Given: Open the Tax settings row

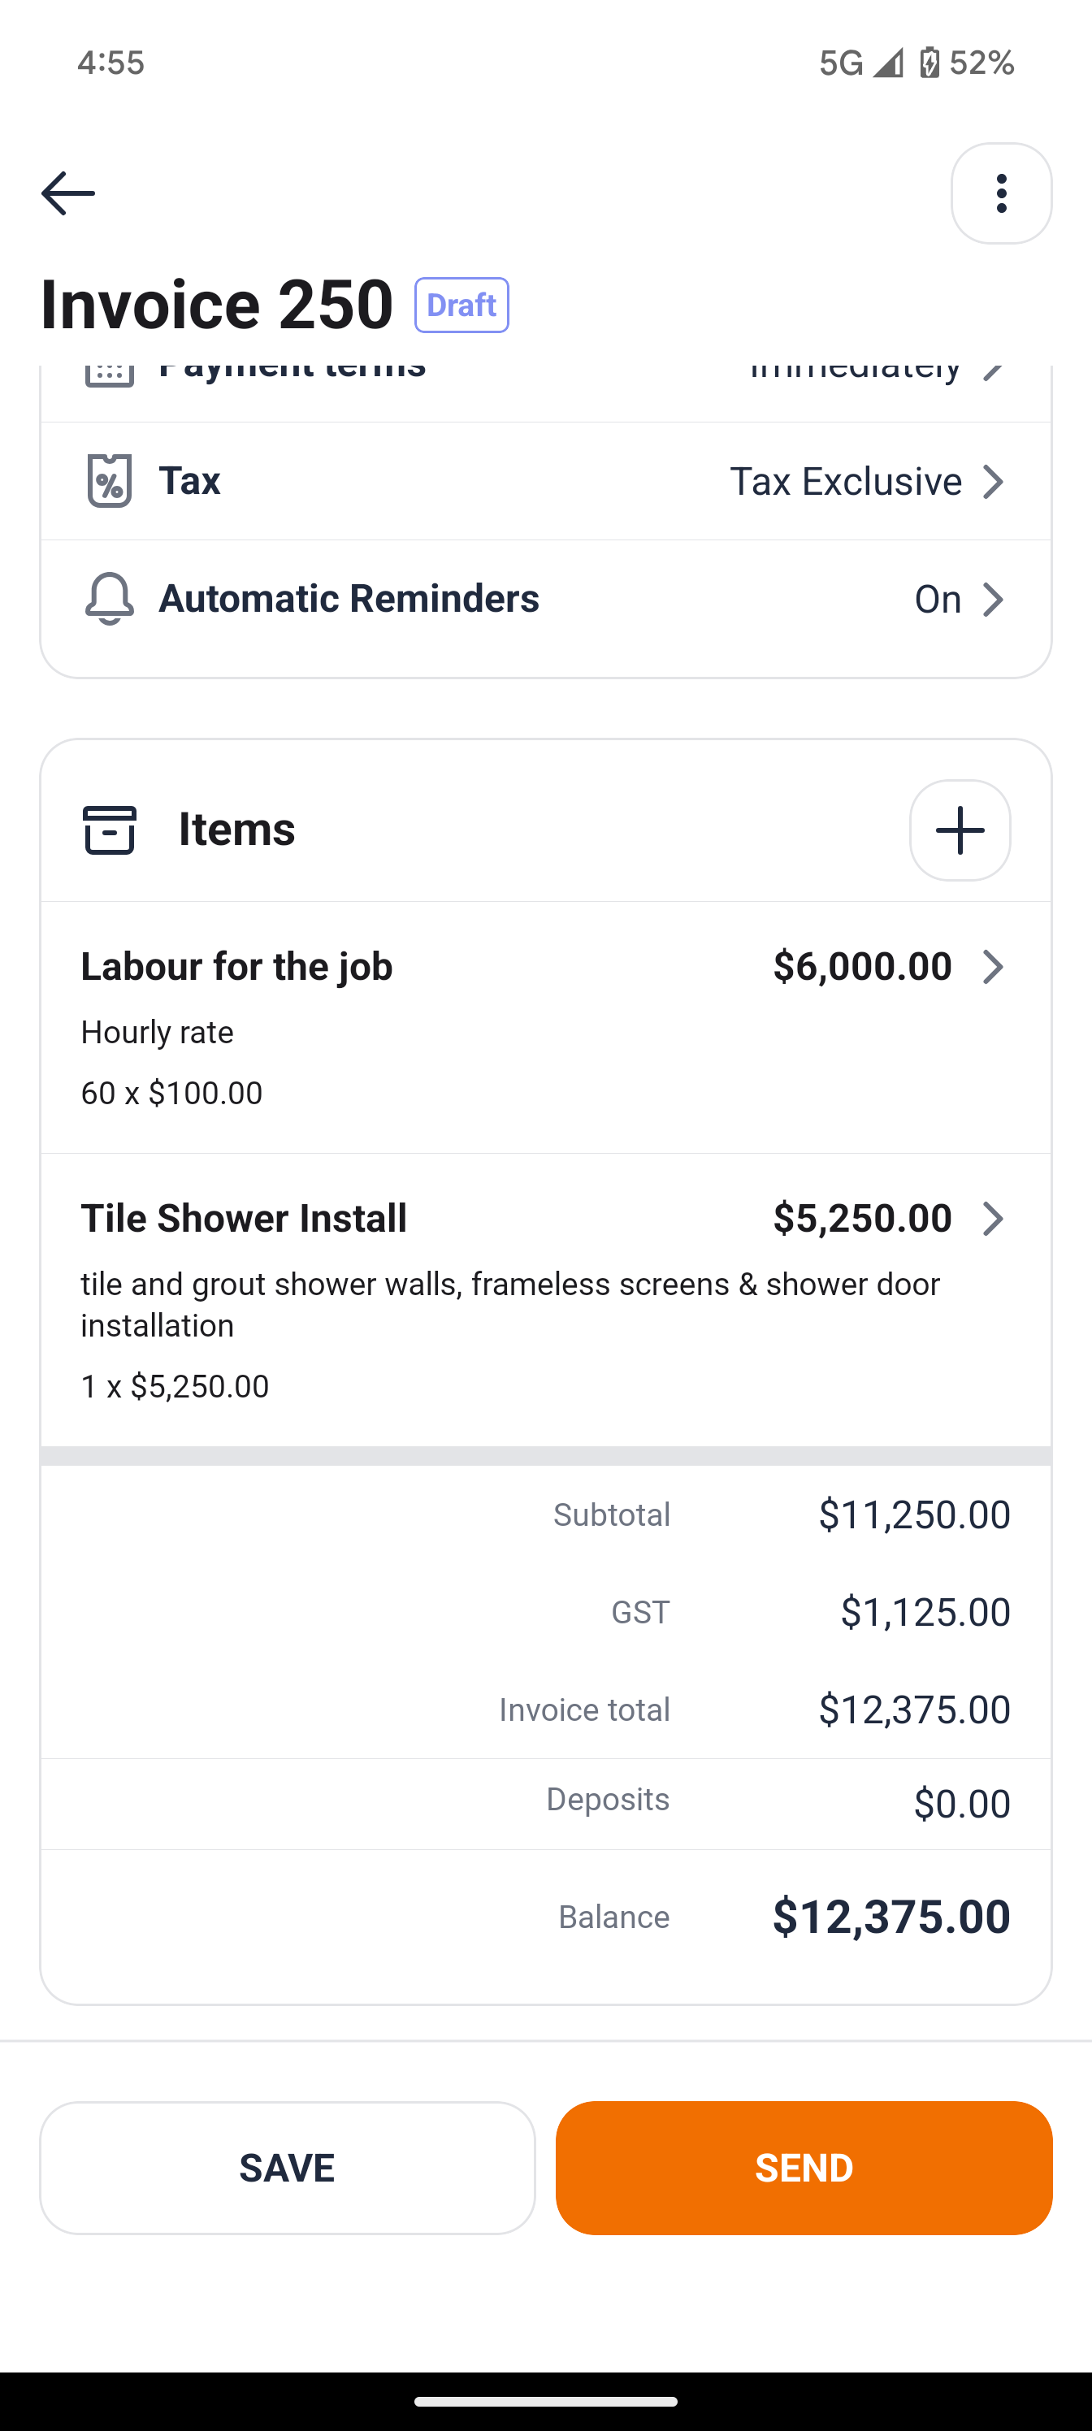Looking at the screenshot, I should point(545,481).
